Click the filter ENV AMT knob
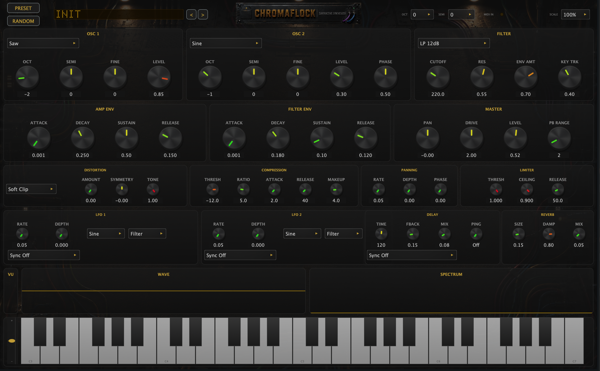 tap(526, 77)
